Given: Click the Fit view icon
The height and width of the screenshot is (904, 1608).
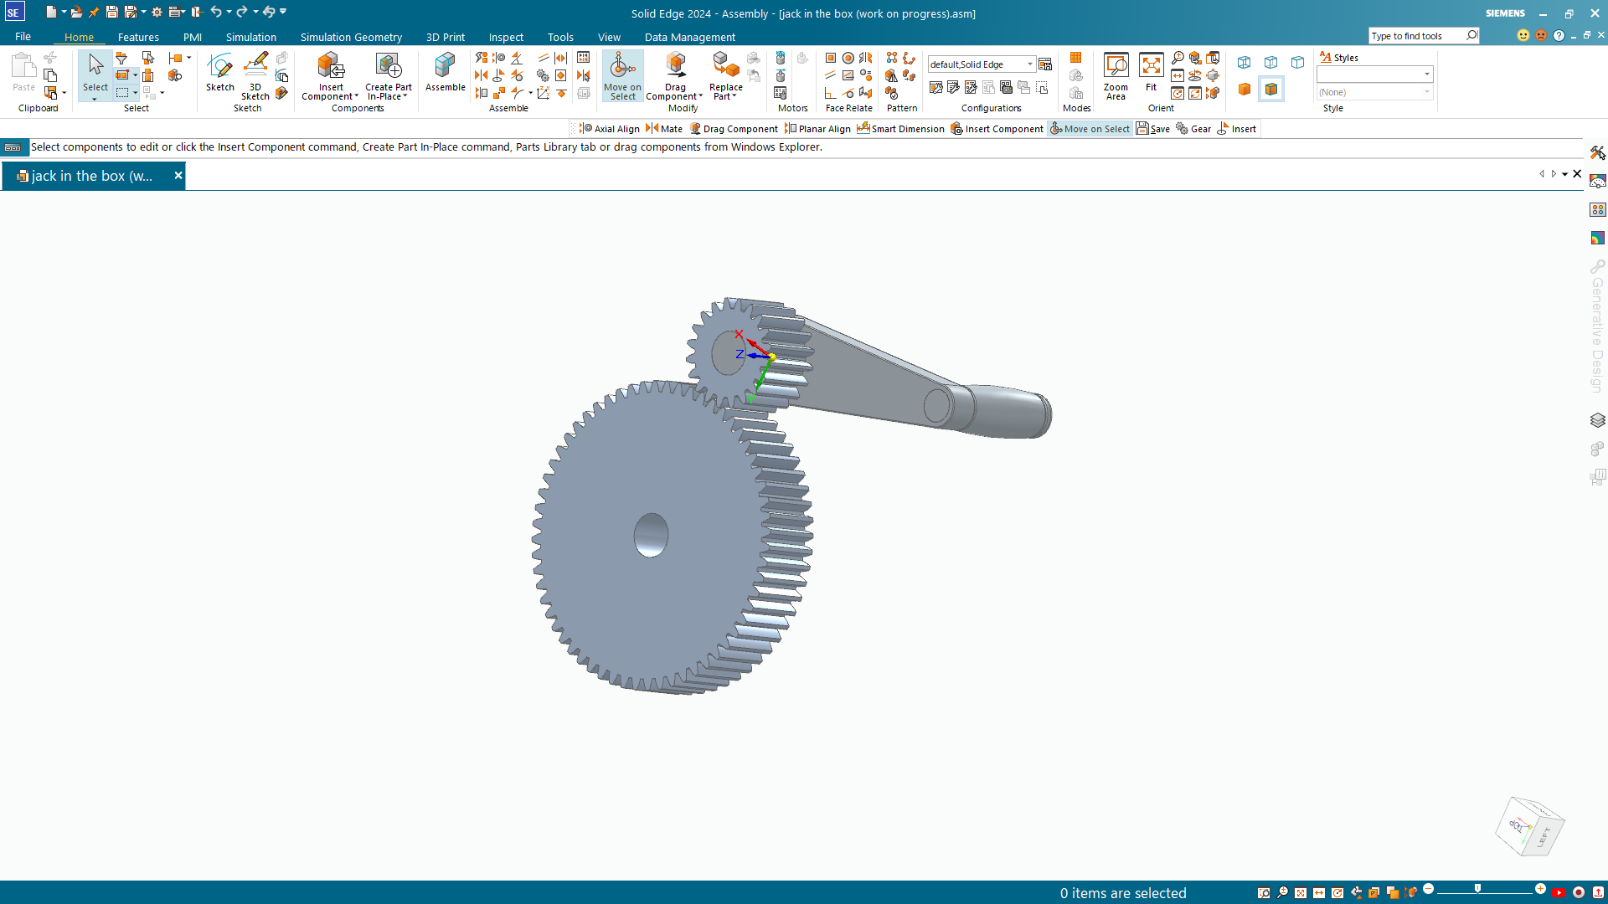Looking at the screenshot, I should tap(1152, 66).
